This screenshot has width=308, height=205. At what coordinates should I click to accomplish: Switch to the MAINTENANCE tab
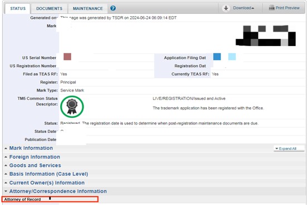pos(88,8)
